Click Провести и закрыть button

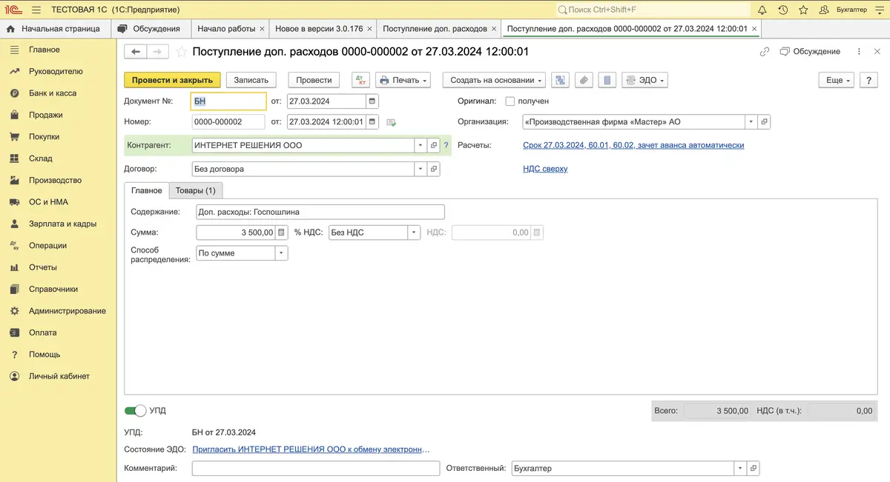[172, 80]
